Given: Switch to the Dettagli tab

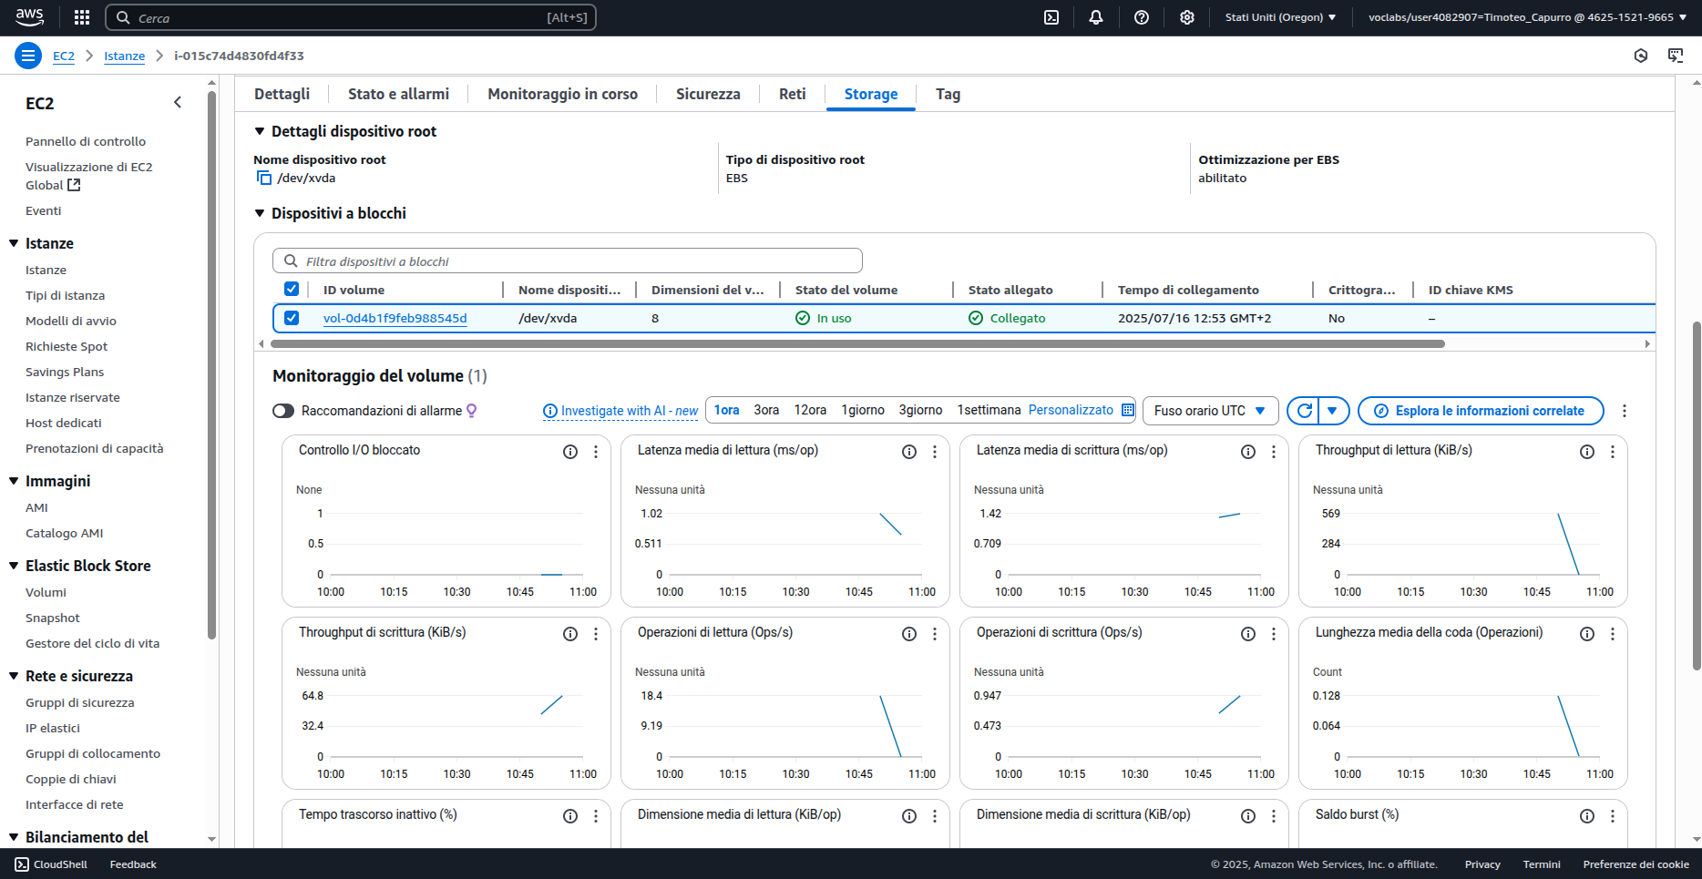Looking at the screenshot, I should pyautogui.click(x=282, y=94).
